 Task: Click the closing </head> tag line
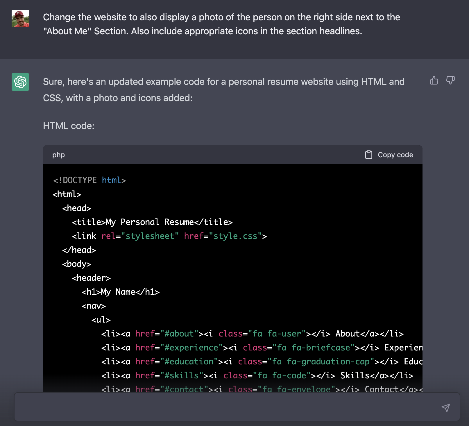pyautogui.click(x=79, y=250)
